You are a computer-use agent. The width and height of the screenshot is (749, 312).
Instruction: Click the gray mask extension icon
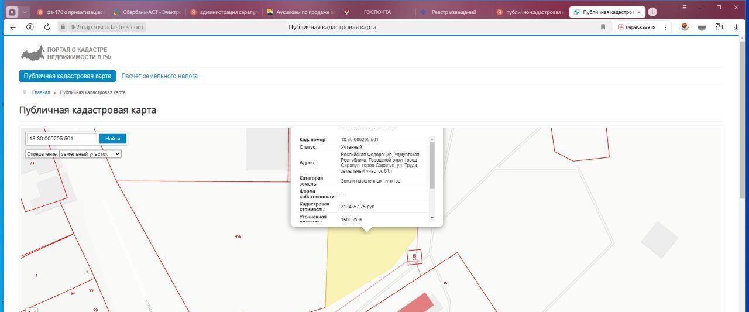tap(702, 27)
